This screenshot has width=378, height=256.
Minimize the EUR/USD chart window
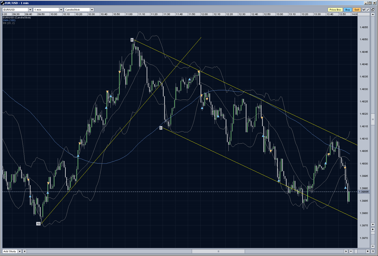pyautogui.click(x=366, y=3)
